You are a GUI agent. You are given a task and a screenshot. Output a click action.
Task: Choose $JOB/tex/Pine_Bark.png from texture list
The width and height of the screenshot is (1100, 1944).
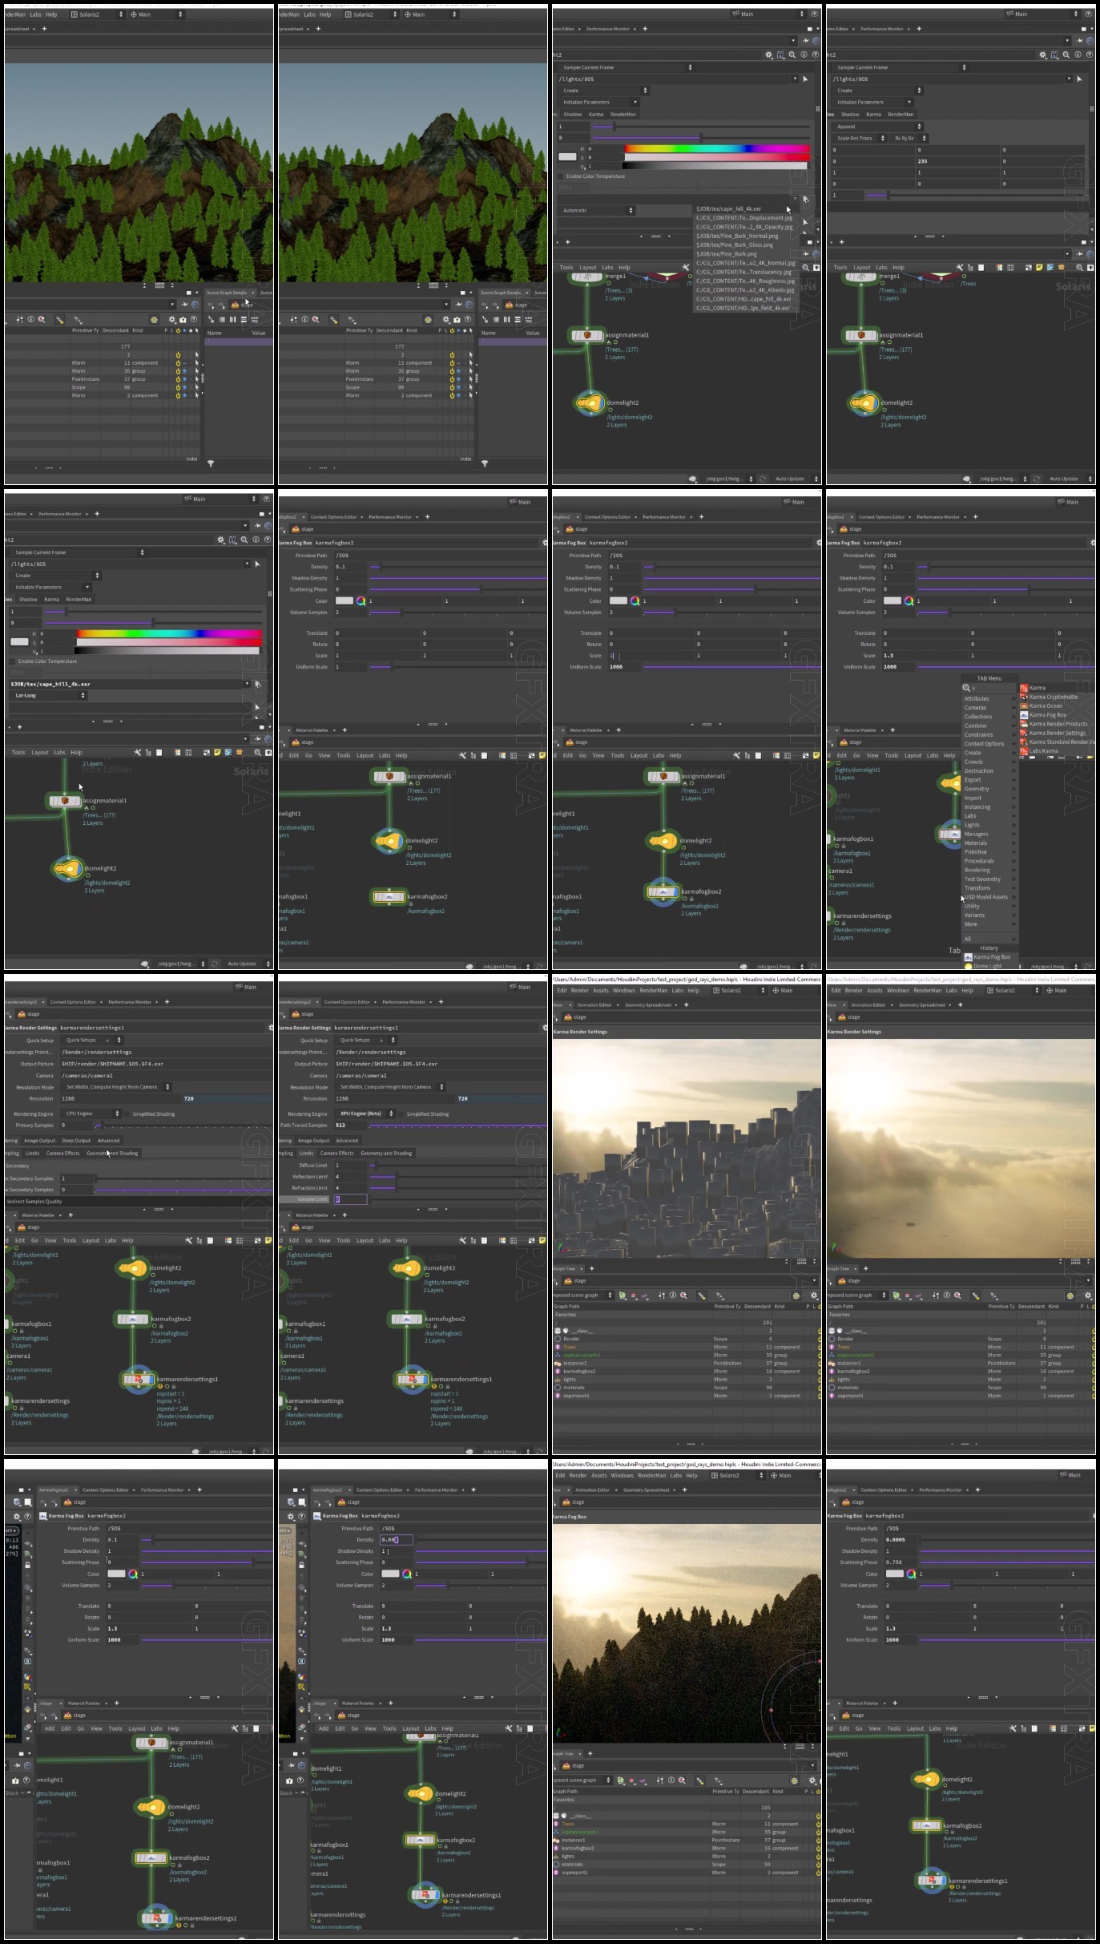744,253
